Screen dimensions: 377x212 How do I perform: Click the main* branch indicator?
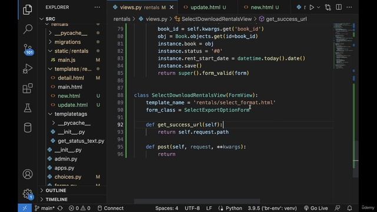pyautogui.click(x=45, y=208)
